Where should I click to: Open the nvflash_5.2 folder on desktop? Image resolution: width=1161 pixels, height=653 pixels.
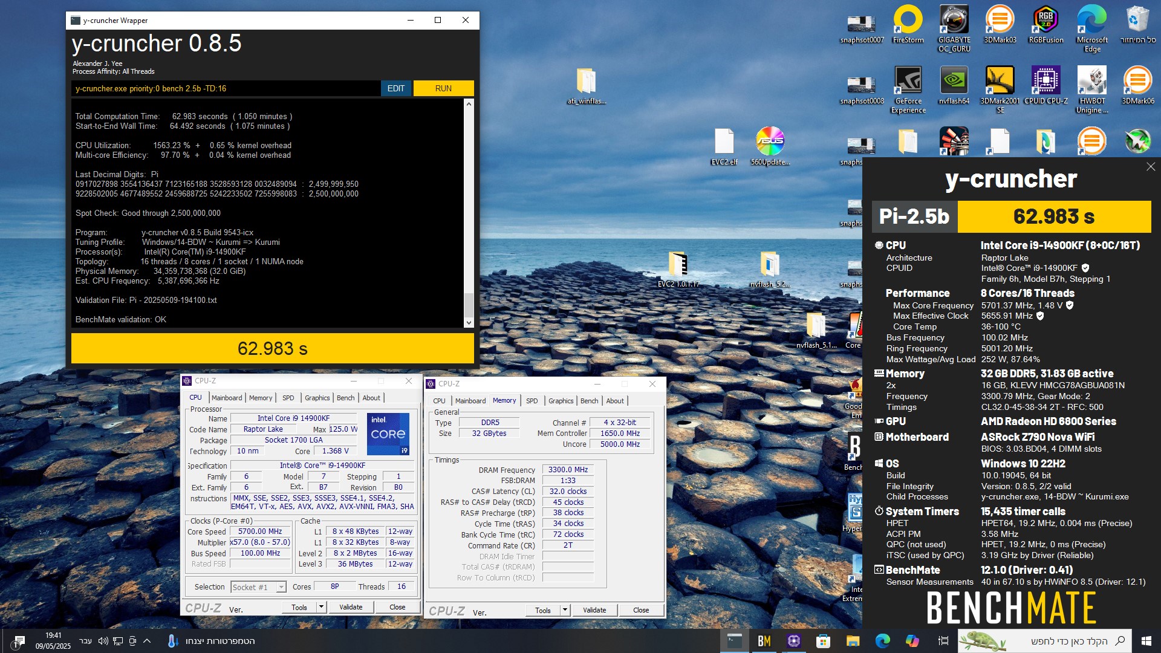pyautogui.click(x=770, y=268)
